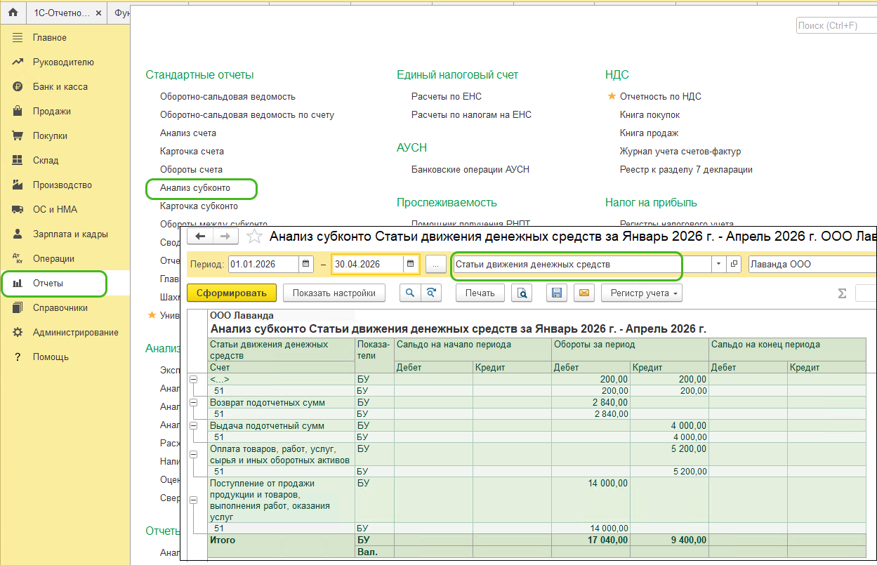Add report to favorites with star icon
Screen dimensions: 877x565
coord(256,237)
